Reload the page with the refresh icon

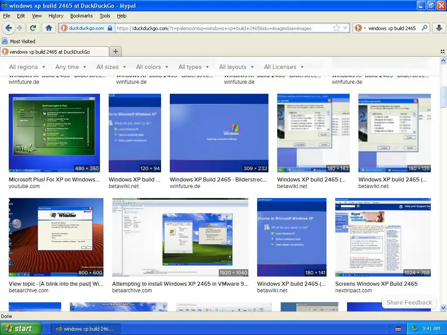coord(33,28)
